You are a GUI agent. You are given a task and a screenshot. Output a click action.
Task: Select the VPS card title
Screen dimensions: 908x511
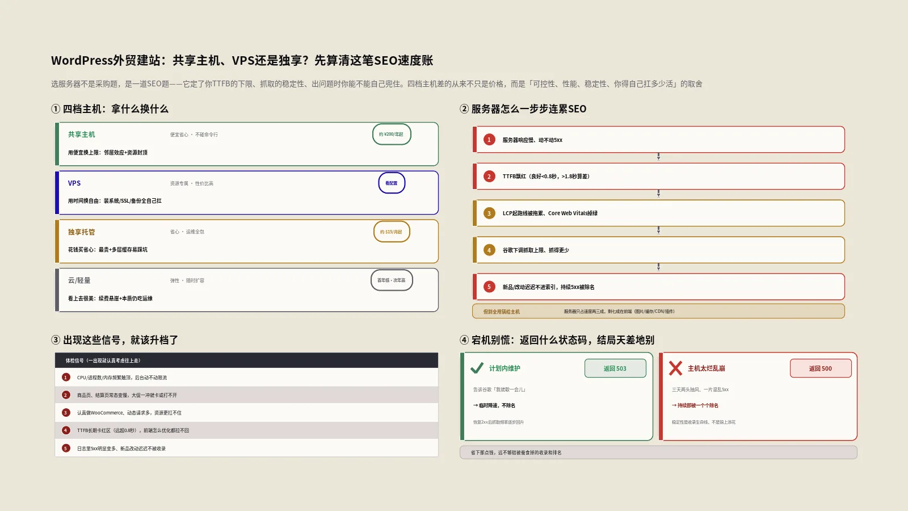click(x=74, y=183)
